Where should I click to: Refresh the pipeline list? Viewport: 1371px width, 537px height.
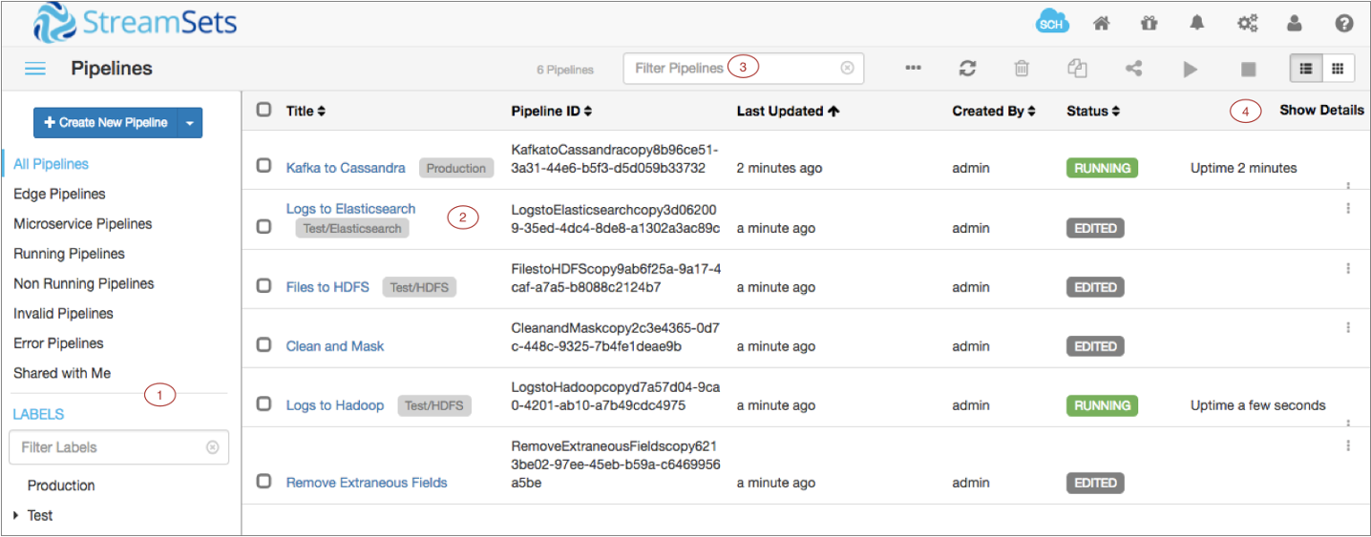[x=968, y=69]
